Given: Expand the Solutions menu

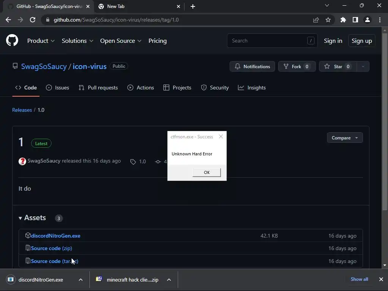Looking at the screenshot, I should 77,41.
